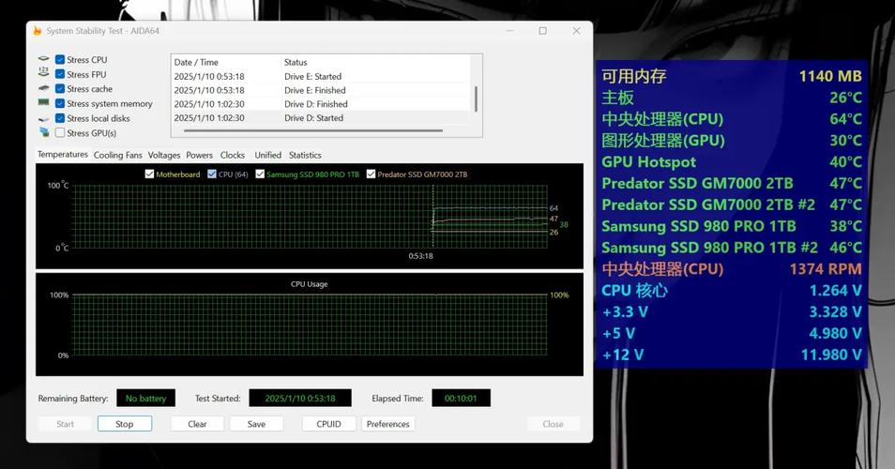
Task: Click the Clear button
Action: [198, 424]
